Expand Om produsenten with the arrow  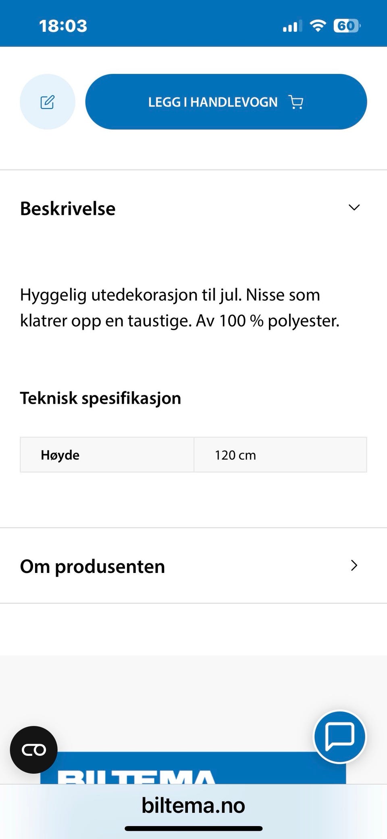[354, 566]
